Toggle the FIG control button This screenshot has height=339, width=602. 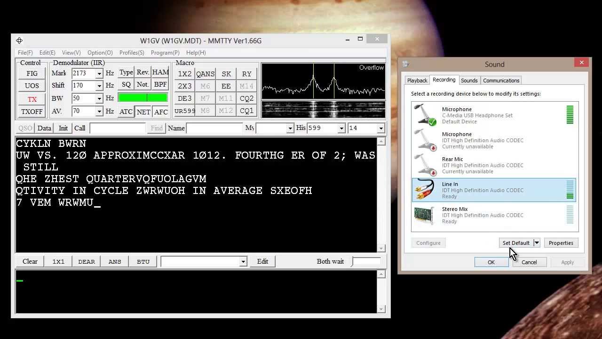click(32, 73)
